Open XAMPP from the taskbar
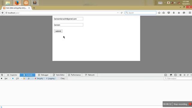Viewport: 192px width, 108px height. pyautogui.click(x=26, y=3)
